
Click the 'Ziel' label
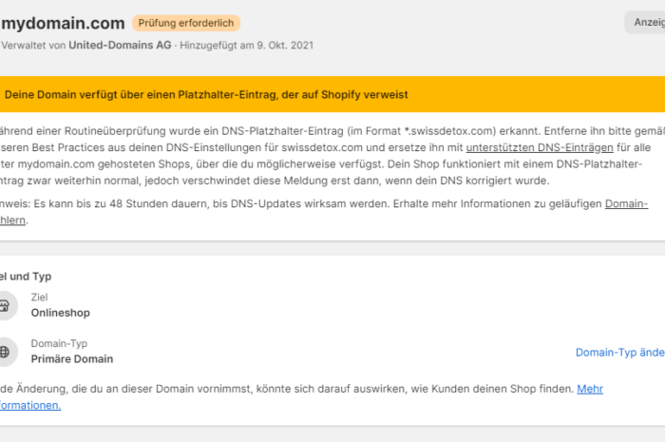point(39,298)
